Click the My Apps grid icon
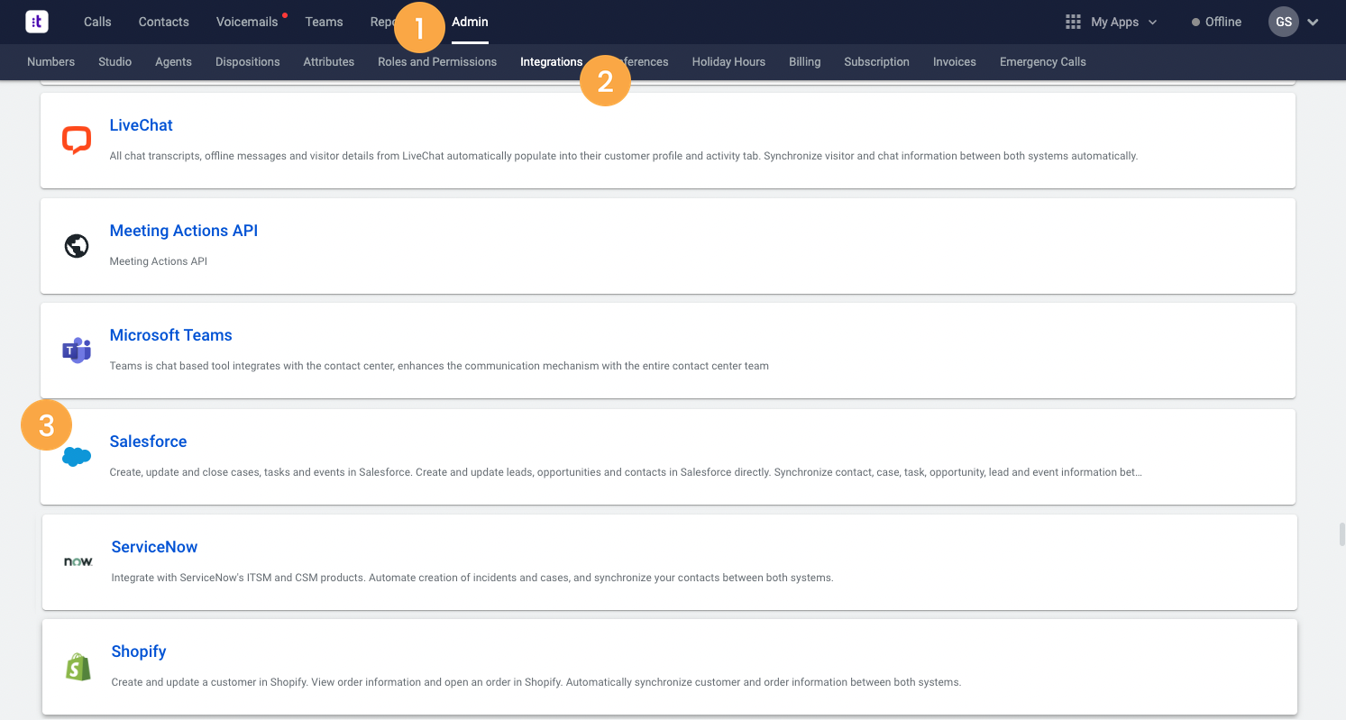This screenshot has width=1346, height=720. tap(1073, 22)
